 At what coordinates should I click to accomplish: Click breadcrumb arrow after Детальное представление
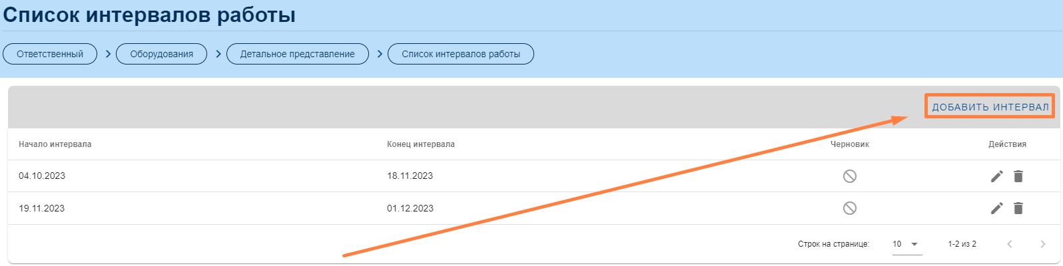click(x=380, y=54)
